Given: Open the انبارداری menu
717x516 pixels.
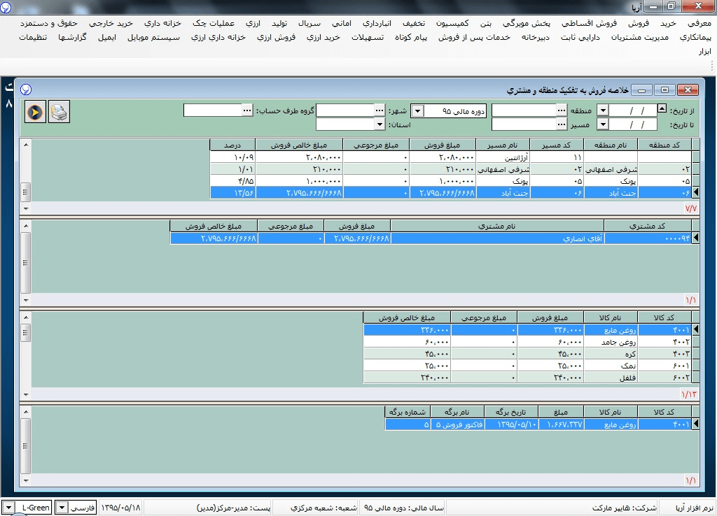Looking at the screenshot, I should [x=377, y=23].
